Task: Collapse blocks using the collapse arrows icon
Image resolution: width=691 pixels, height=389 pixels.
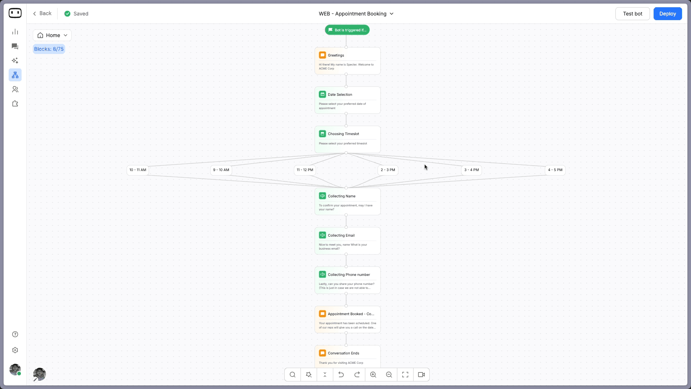Action: click(x=325, y=375)
